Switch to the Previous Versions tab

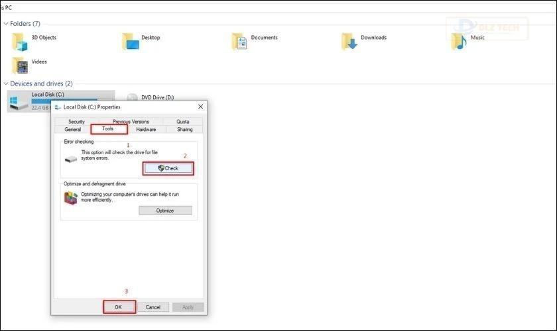coord(131,122)
